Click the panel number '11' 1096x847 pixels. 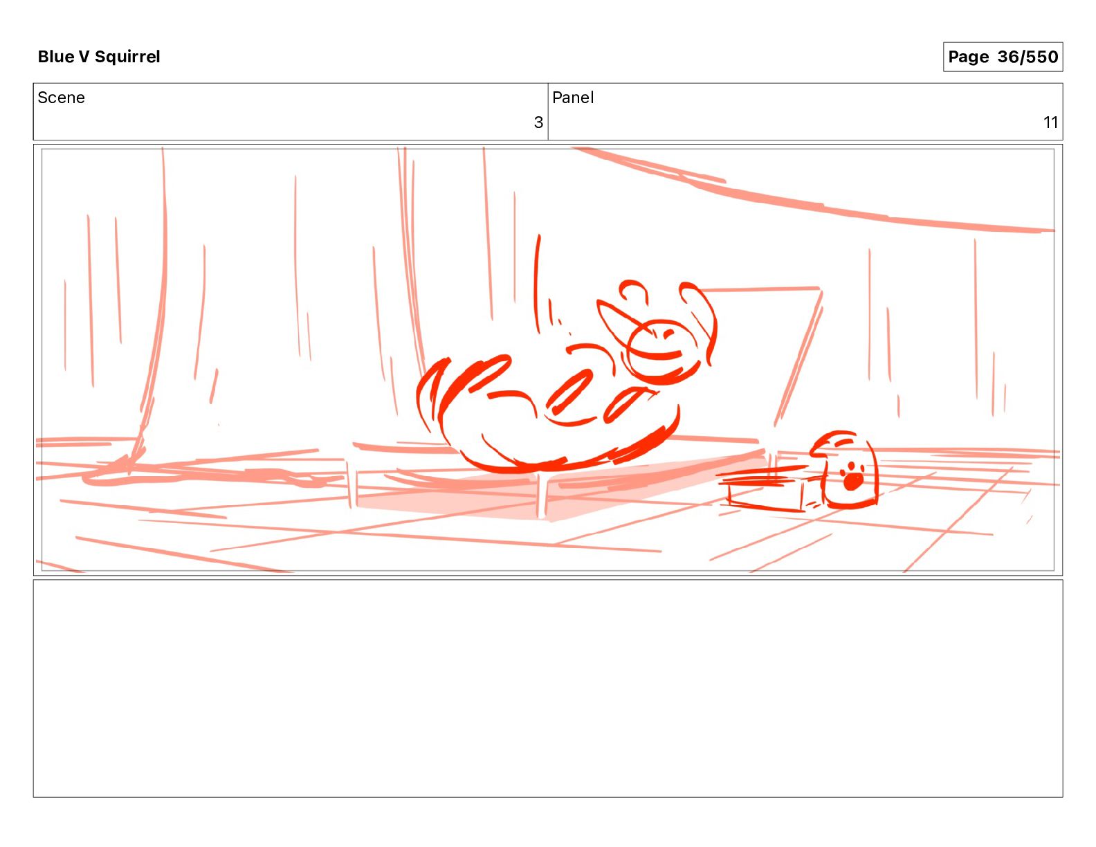1050,122
